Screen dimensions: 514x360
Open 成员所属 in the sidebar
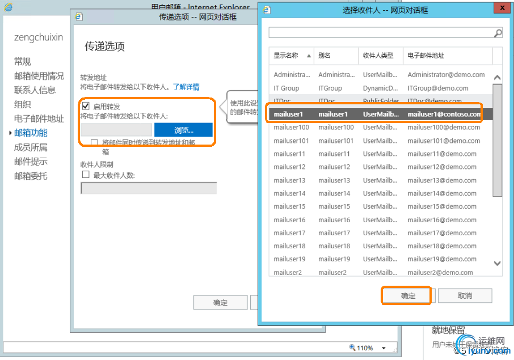click(x=31, y=147)
